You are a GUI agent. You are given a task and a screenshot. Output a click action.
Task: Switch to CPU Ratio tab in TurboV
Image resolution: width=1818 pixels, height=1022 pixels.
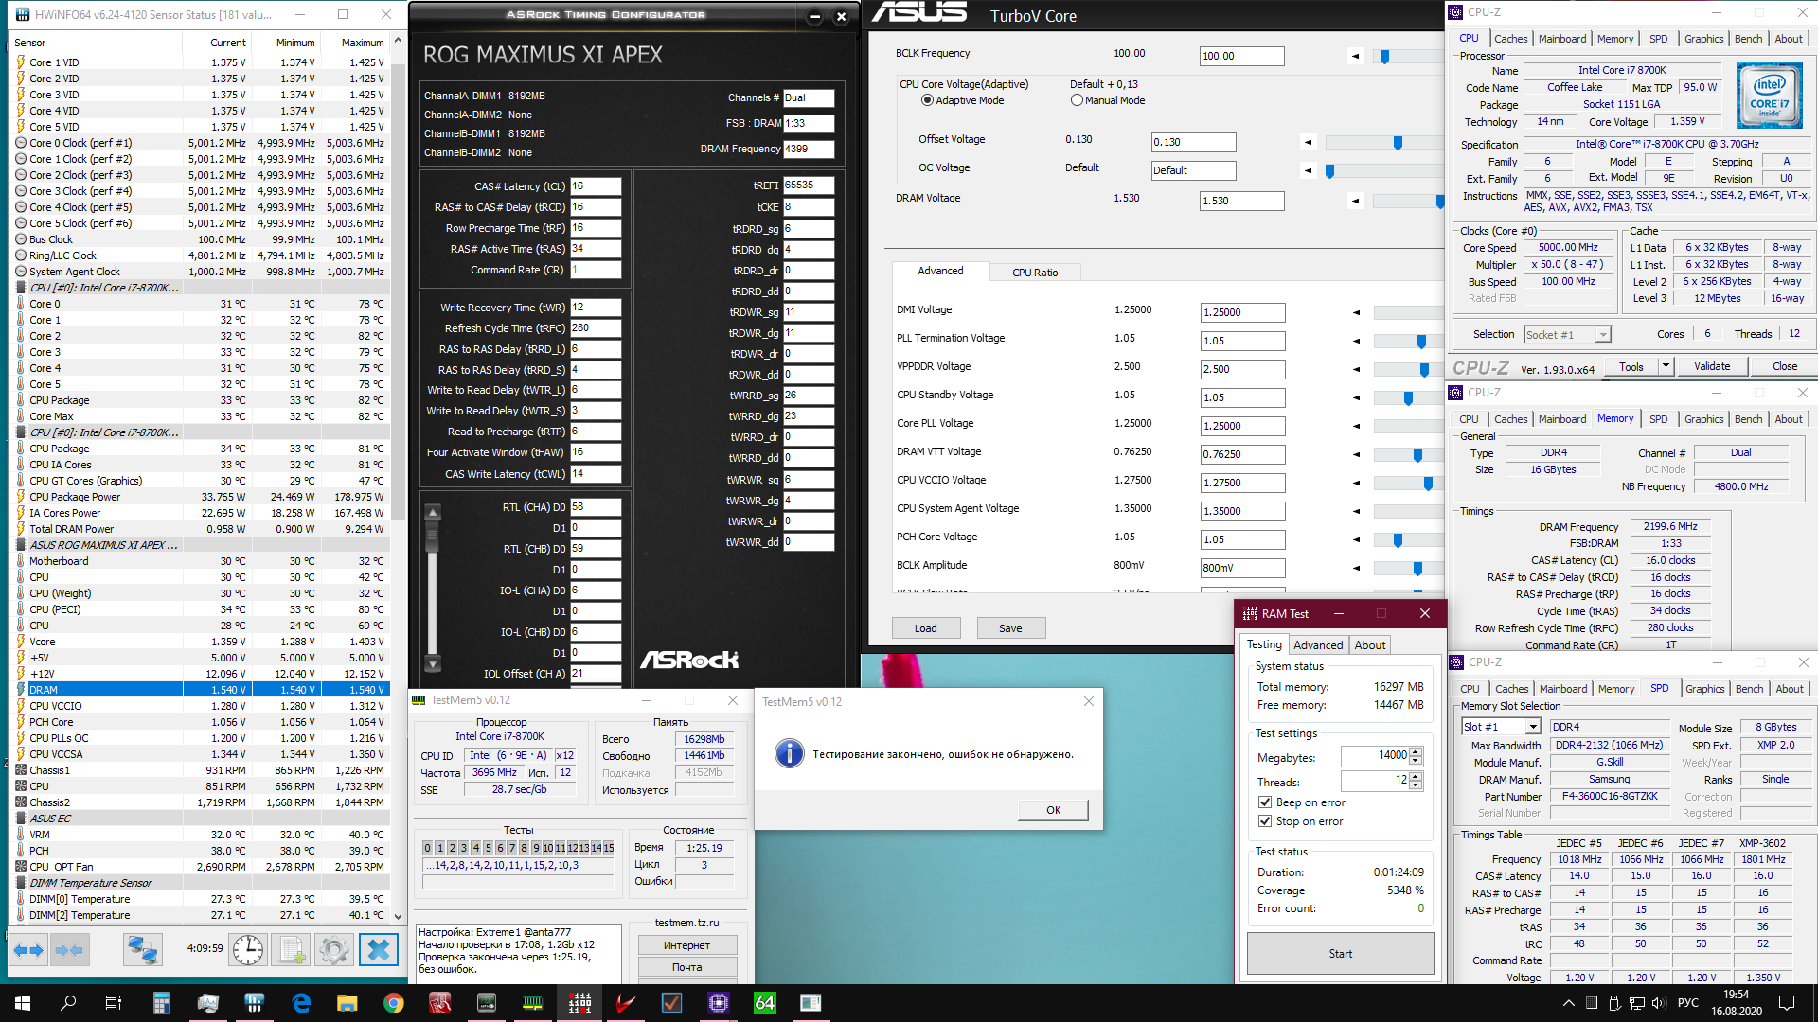click(1034, 273)
